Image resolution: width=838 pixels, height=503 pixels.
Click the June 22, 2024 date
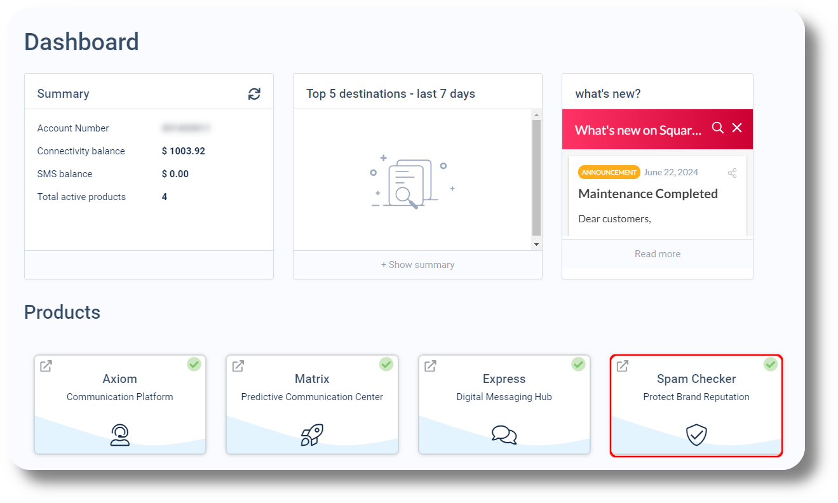pos(671,172)
